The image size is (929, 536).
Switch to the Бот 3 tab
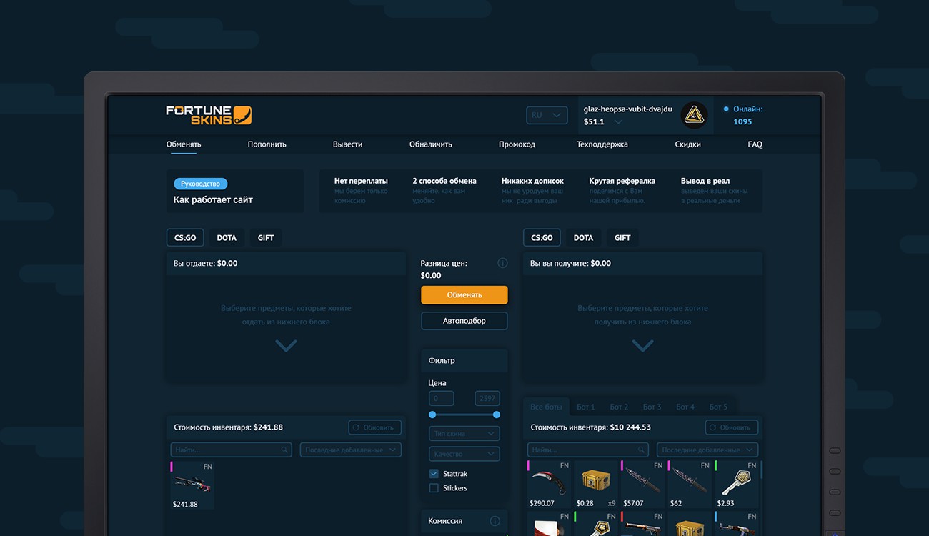(652, 407)
